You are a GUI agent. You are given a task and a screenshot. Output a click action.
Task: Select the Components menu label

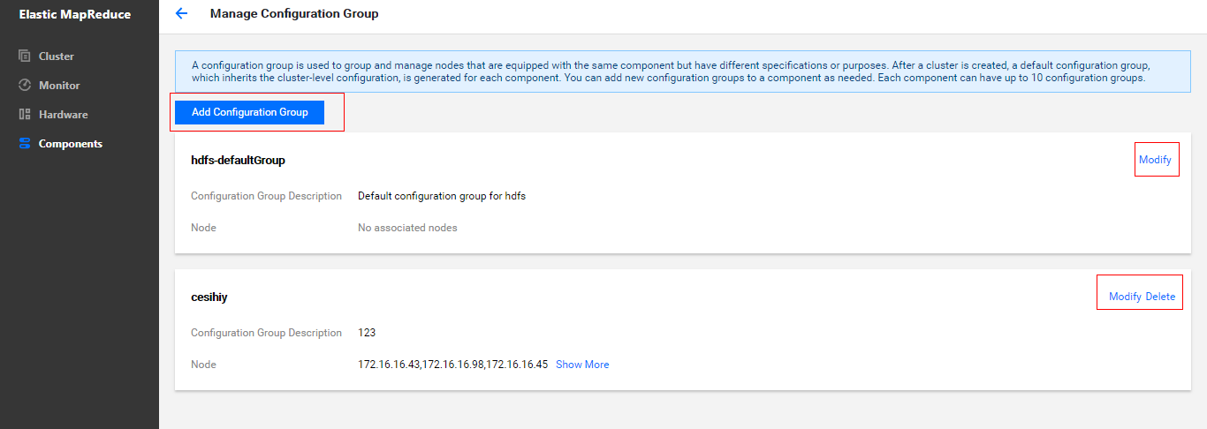71,144
